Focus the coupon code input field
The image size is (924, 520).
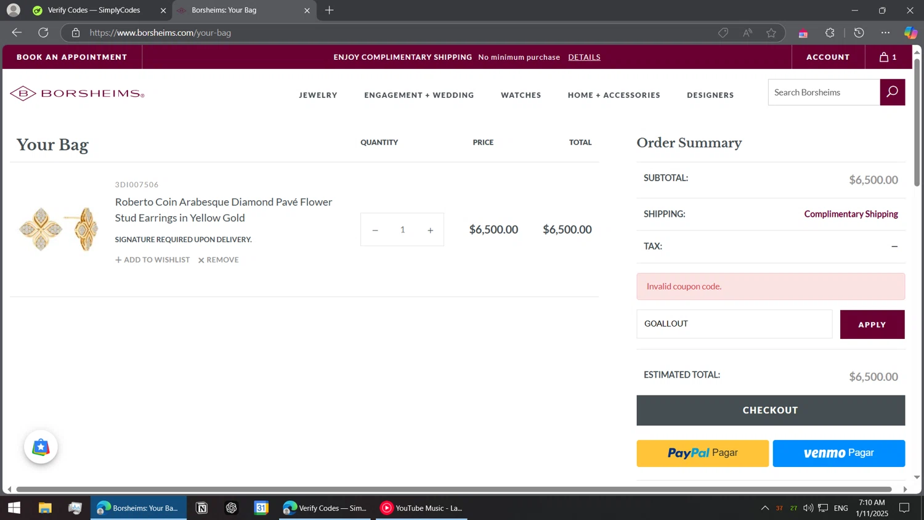[734, 324]
